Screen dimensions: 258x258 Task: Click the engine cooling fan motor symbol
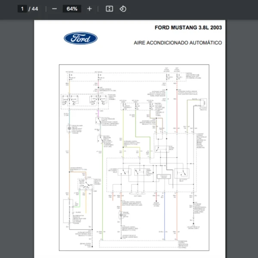coord(121,215)
